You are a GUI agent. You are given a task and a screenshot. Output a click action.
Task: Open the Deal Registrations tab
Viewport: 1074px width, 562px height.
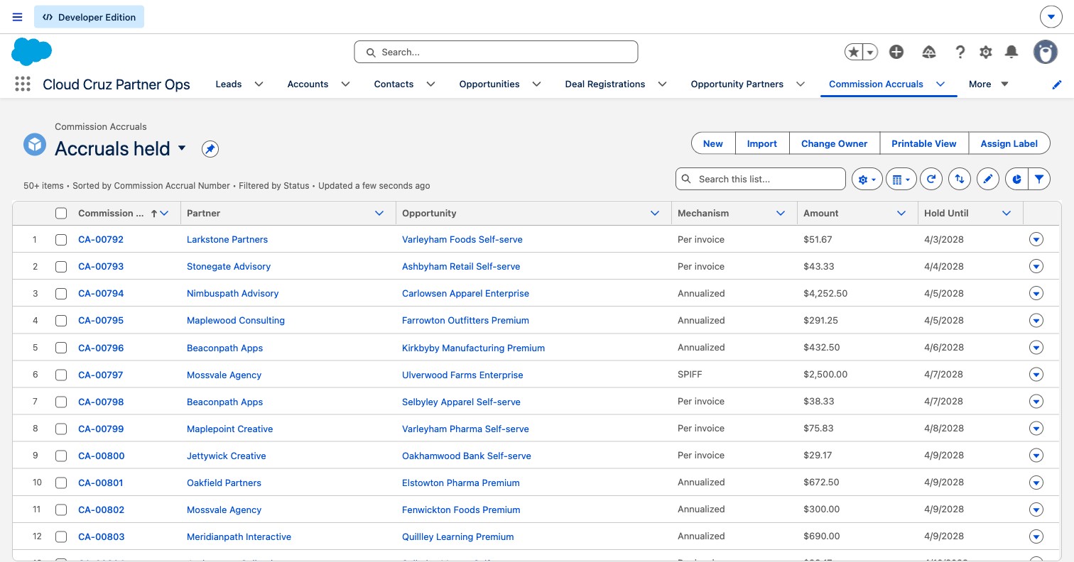605,84
